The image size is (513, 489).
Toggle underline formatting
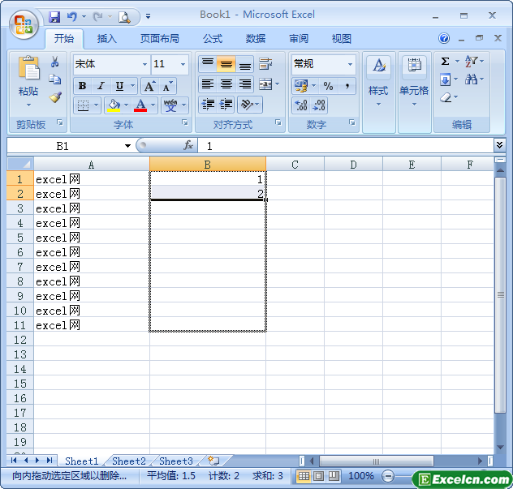(119, 86)
